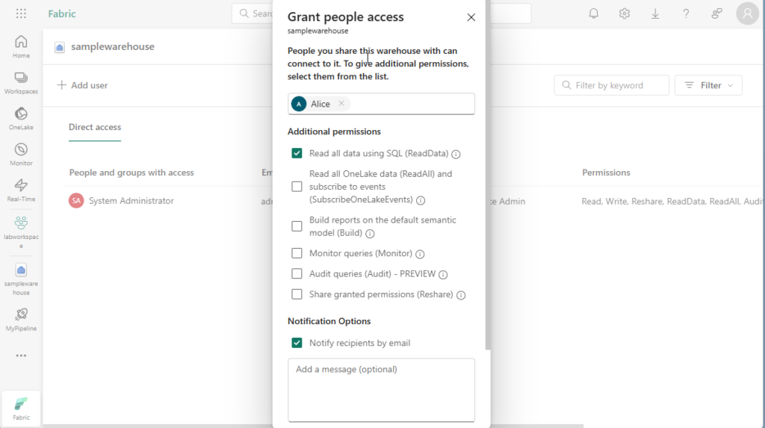
Task: Expand the Filter dropdown
Action: tap(708, 85)
